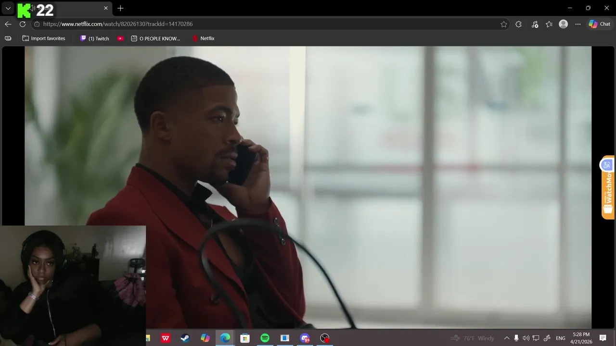The height and width of the screenshot is (346, 616).
Task: Open WPS Office from the taskbar
Action: pyautogui.click(x=166, y=338)
